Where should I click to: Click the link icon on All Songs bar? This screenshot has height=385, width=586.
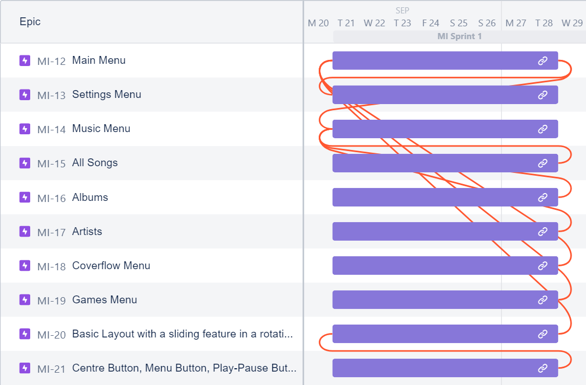click(542, 163)
